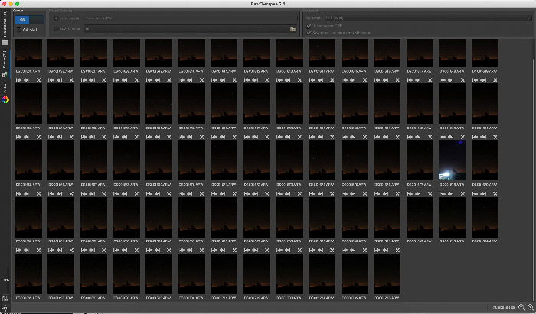Click the zoom-out thumbnail size icon
Screen dimensions: 536x314
point(521,307)
